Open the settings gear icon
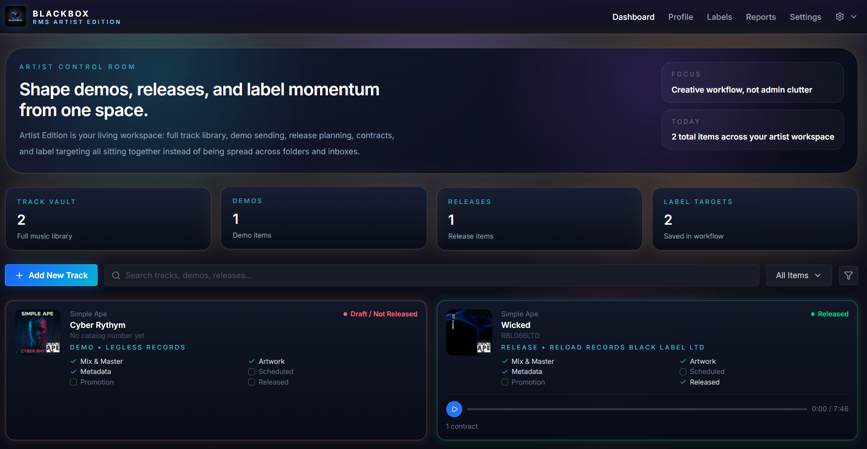 tap(839, 17)
